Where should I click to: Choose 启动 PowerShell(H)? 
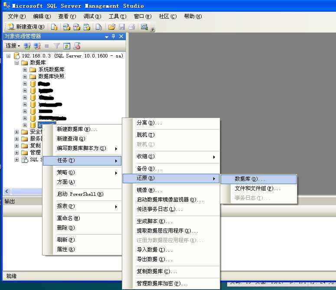click(x=82, y=194)
